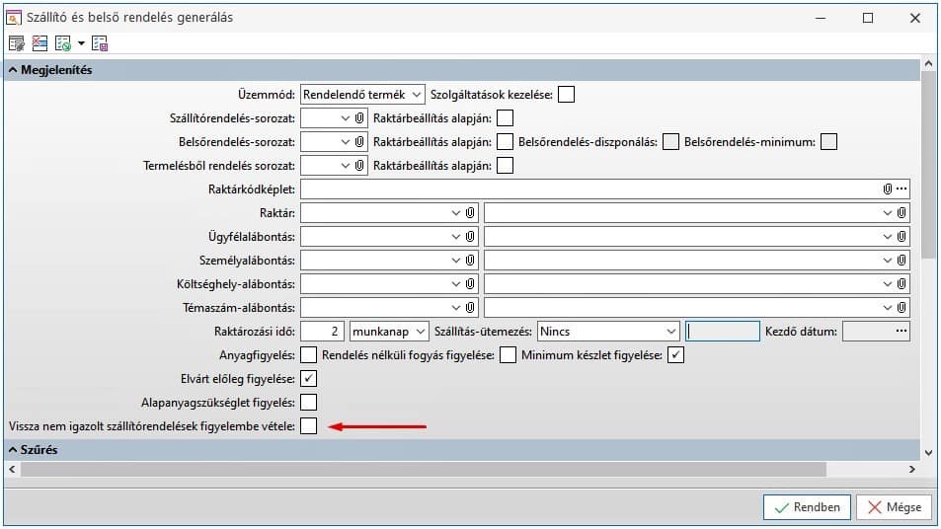
Task: Cancel with the Mégse button
Action: pos(894,507)
